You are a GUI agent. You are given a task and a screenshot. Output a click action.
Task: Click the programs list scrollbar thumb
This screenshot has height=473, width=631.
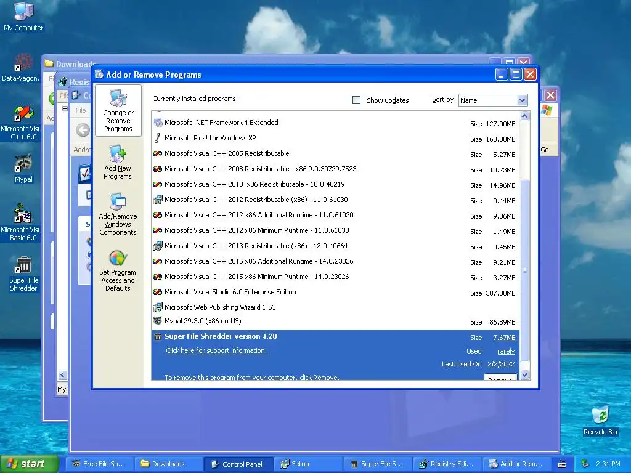click(x=524, y=270)
